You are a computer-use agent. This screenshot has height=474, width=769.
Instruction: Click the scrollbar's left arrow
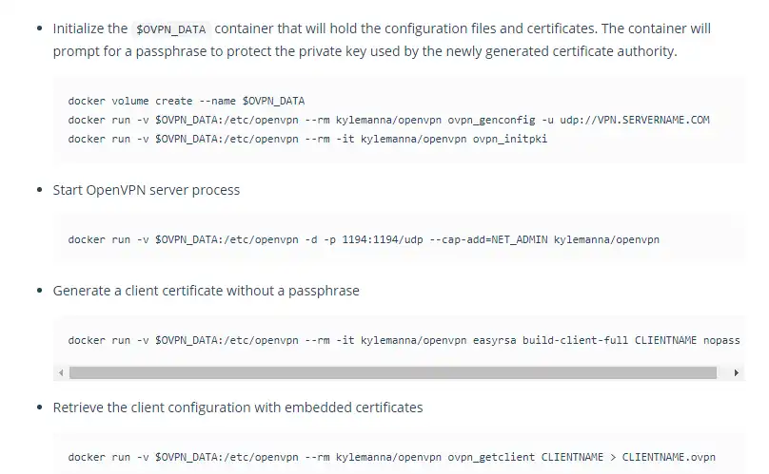point(61,373)
